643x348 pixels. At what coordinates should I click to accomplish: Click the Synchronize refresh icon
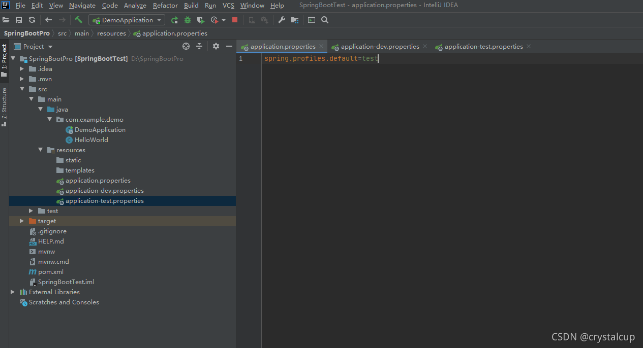click(32, 20)
